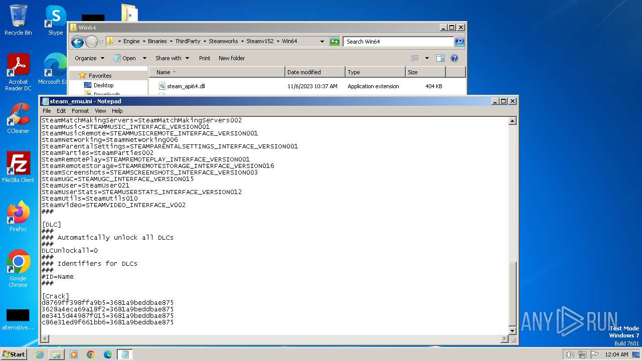
Task: Open FileZilla Client shortcut
Action: pyautogui.click(x=18, y=167)
